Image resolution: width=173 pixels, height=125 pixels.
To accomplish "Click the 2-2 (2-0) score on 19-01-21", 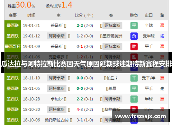I will [85, 26].
